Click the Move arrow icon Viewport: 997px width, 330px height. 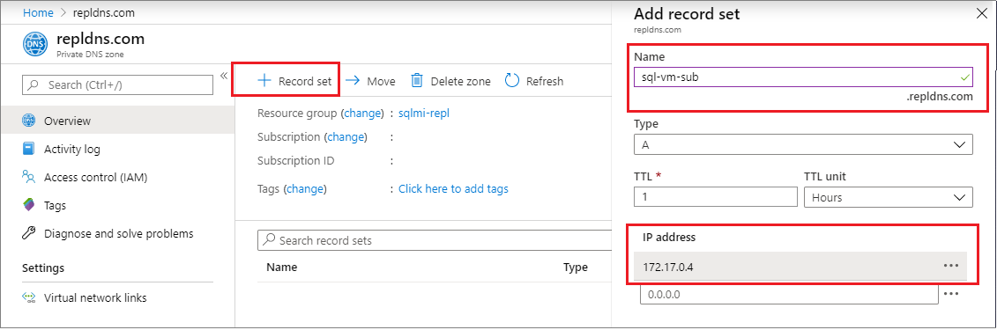353,81
